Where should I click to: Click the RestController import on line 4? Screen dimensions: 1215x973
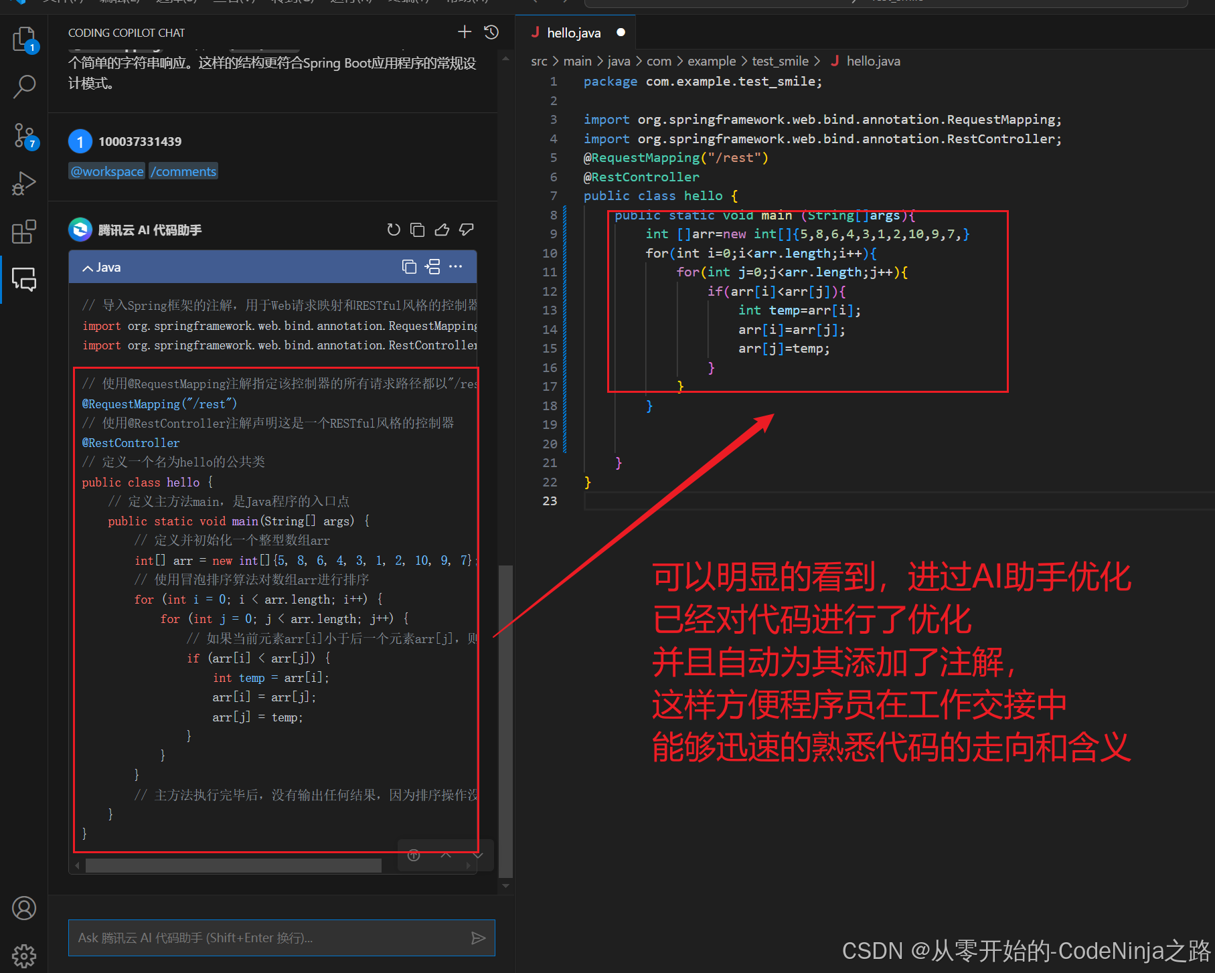coord(823,139)
